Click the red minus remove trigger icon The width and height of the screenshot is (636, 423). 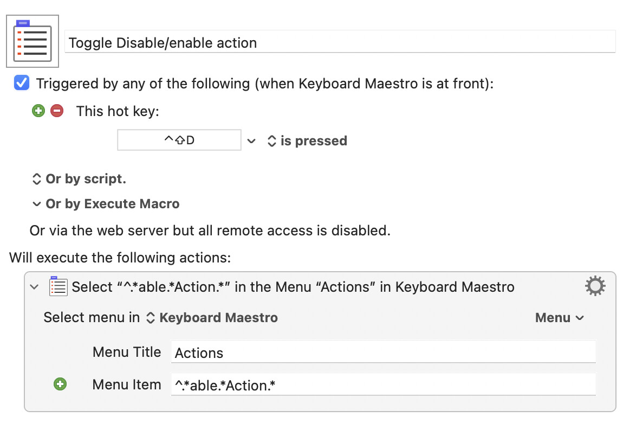[x=57, y=111]
